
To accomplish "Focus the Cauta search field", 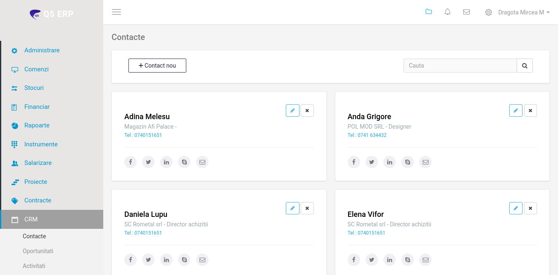I will coord(460,66).
